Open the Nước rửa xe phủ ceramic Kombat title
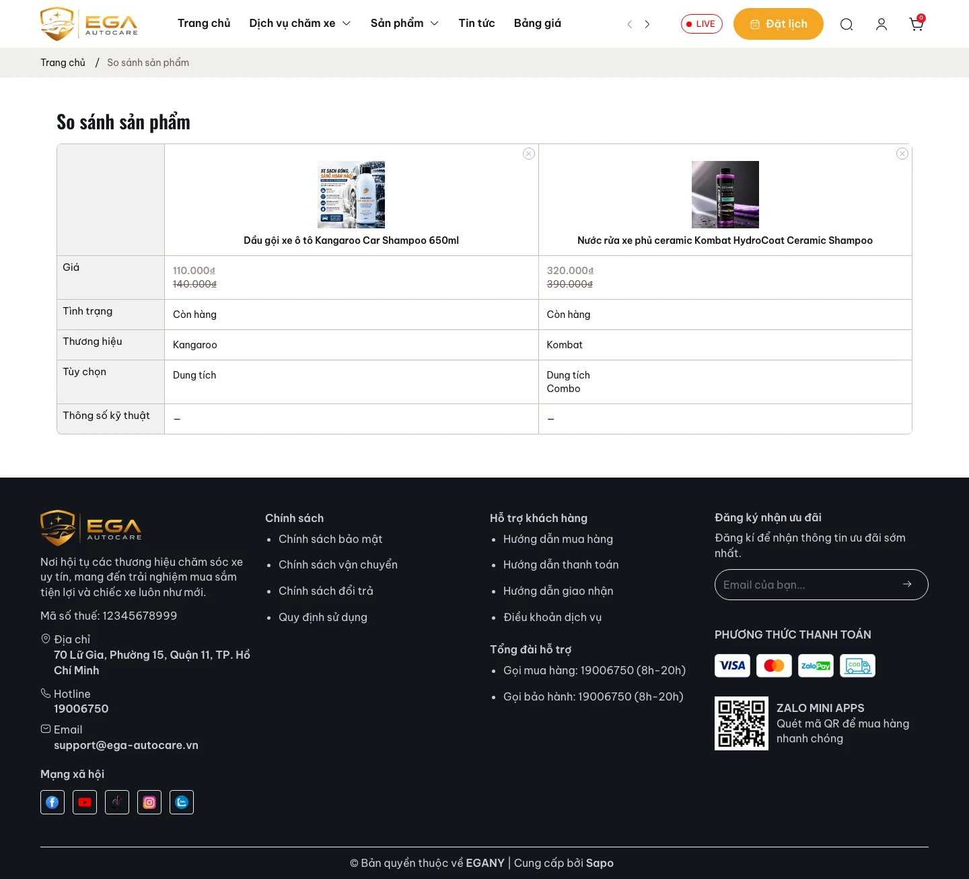Screen dimensions: 969x879 click(x=725, y=240)
